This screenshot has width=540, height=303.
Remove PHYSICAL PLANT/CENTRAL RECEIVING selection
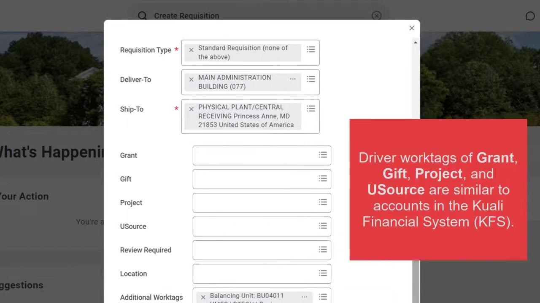(x=191, y=109)
